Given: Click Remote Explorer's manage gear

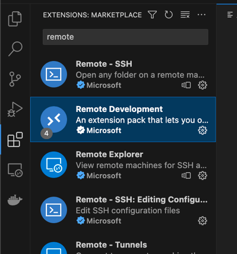Looking at the screenshot, I should point(203,176).
